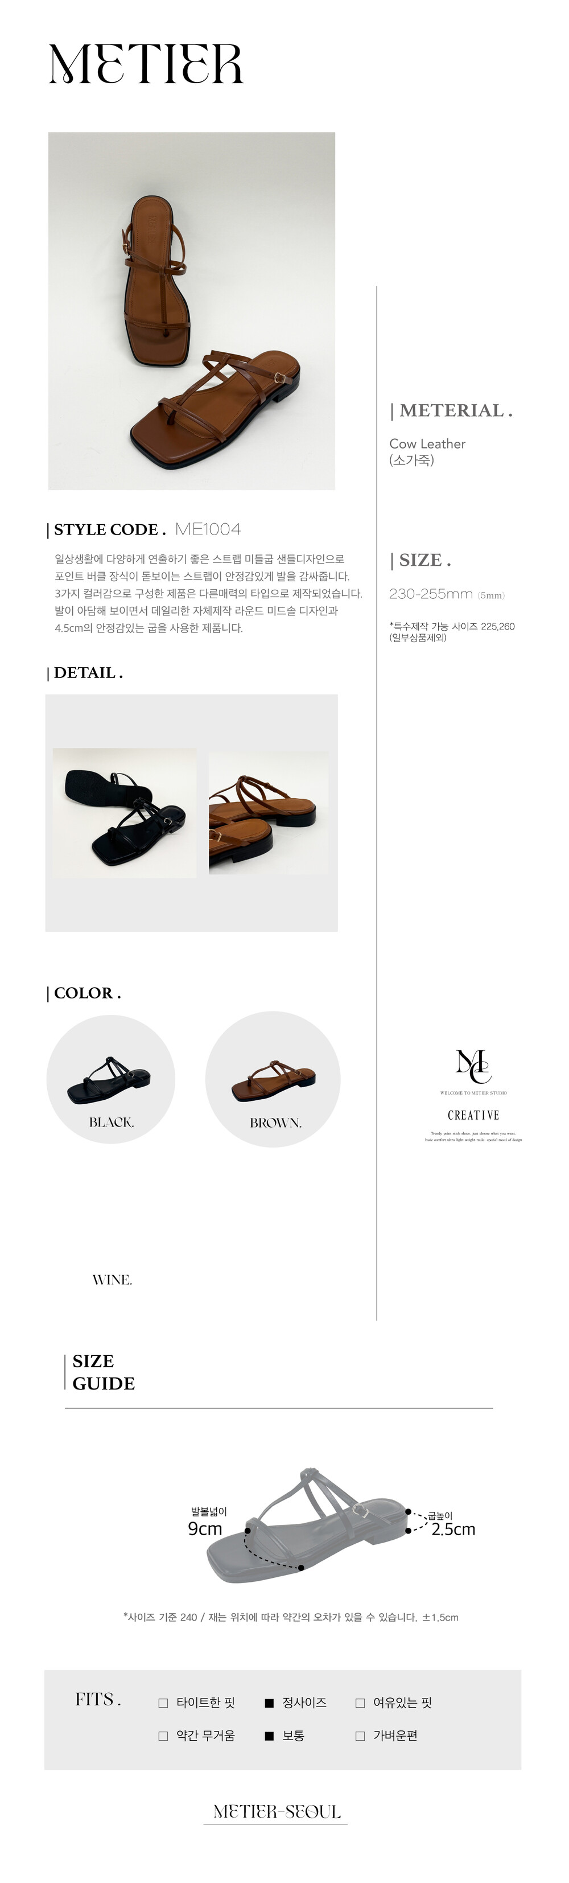This screenshot has width=569, height=1883.
Task: View the black sandal detail photo
Action: pos(124,813)
